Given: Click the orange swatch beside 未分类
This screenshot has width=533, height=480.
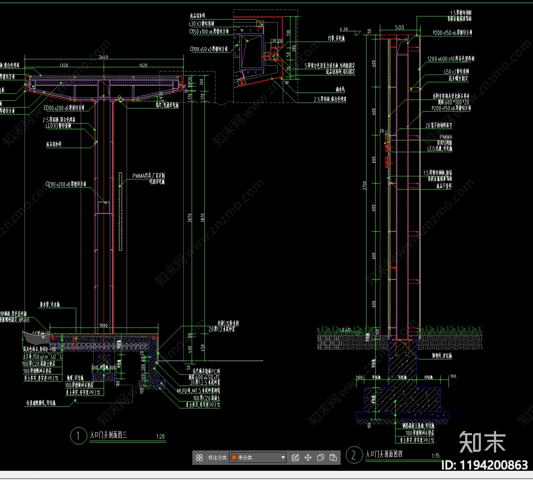Looking at the screenshot, I should 234,457.
